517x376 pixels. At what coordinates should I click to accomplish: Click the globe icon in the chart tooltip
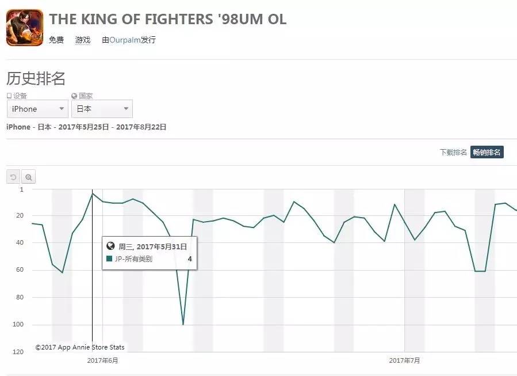click(110, 246)
